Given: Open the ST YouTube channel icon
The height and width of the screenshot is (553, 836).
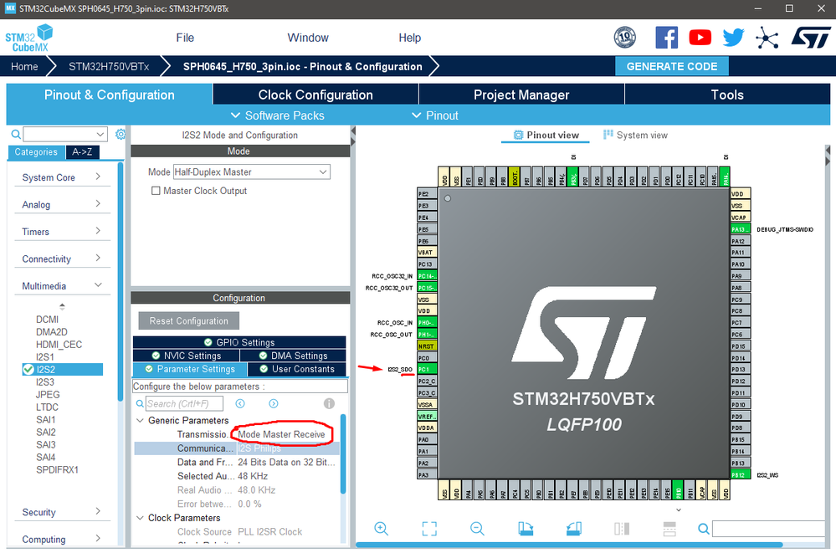Looking at the screenshot, I should click(700, 38).
